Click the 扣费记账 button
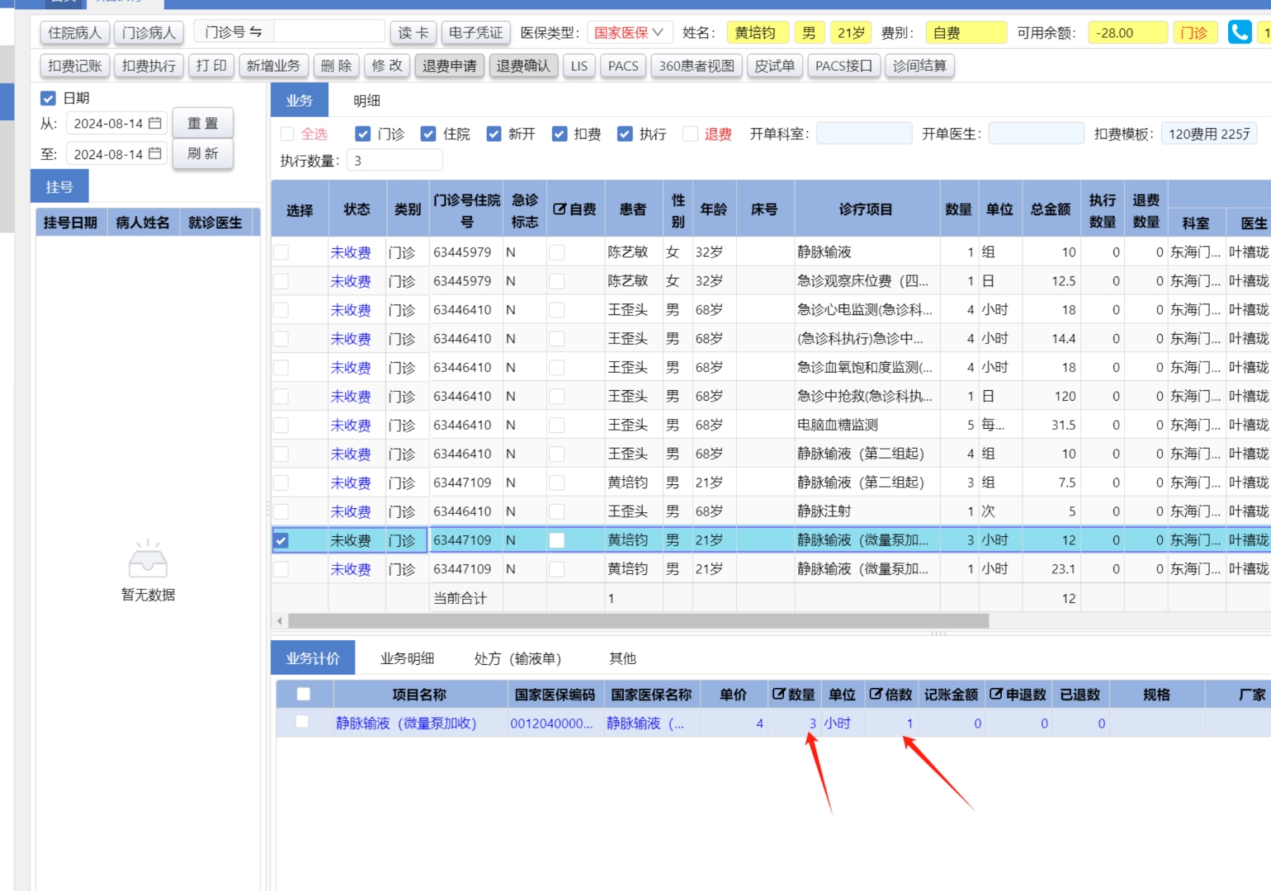This screenshot has height=891, width=1271. click(75, 65)
